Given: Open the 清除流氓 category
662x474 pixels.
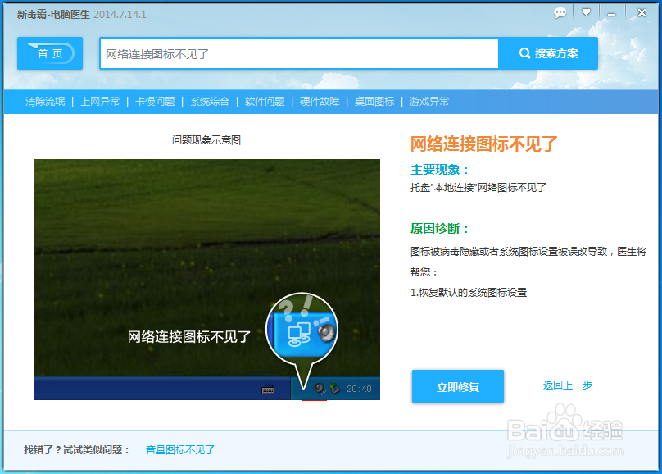Looking at the screenshot, I should [45, 102].
